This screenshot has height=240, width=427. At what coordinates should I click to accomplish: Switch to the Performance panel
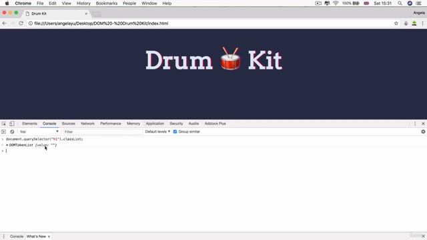pos(111,123)
